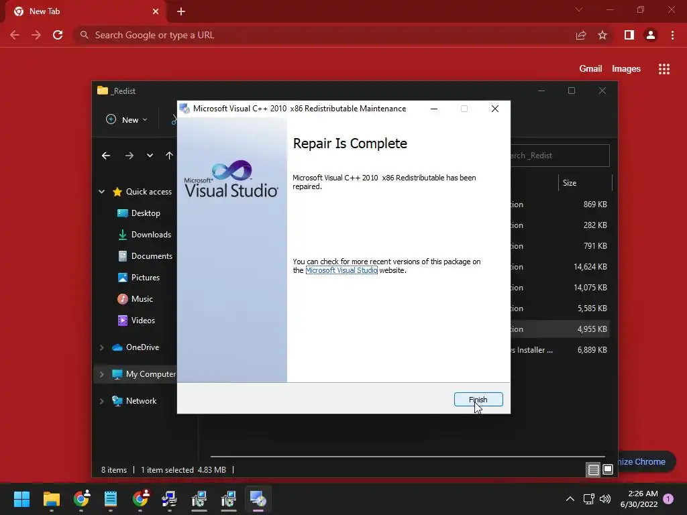Switch File Explorer to large thumbnails view

click(x=608, y=470)
